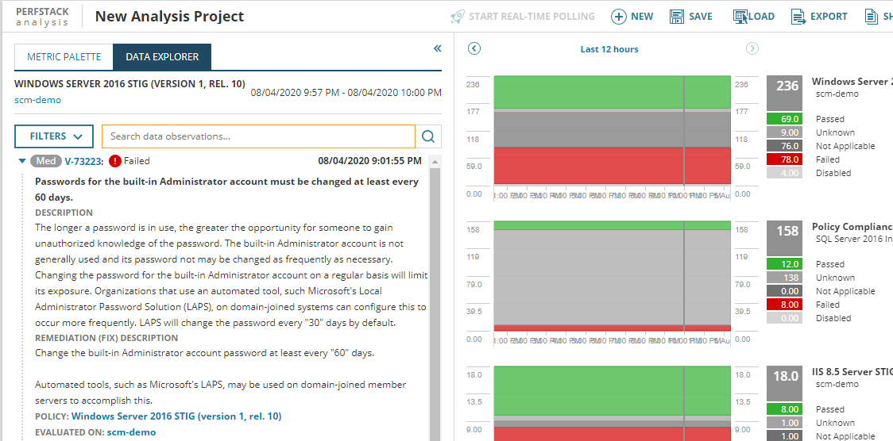Click the observations list scrollbar thumb
893x441 pixels.
tap(435, 304)
